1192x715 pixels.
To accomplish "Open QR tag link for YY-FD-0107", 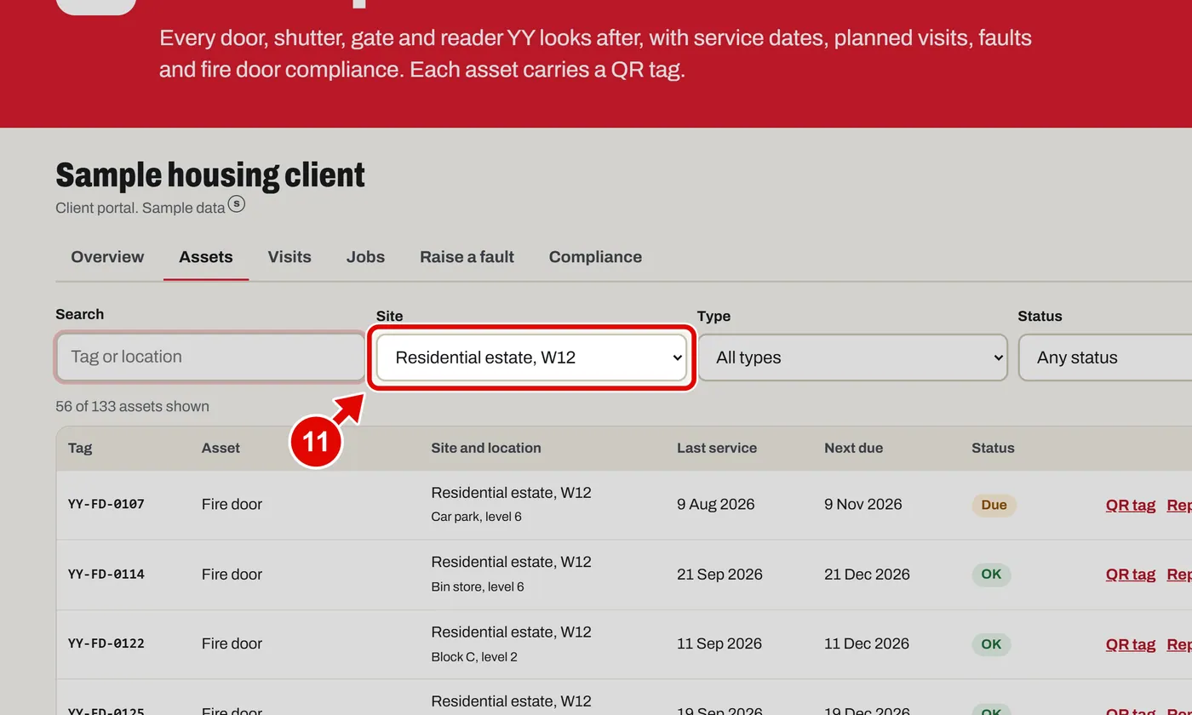I will pos(1131,505).
